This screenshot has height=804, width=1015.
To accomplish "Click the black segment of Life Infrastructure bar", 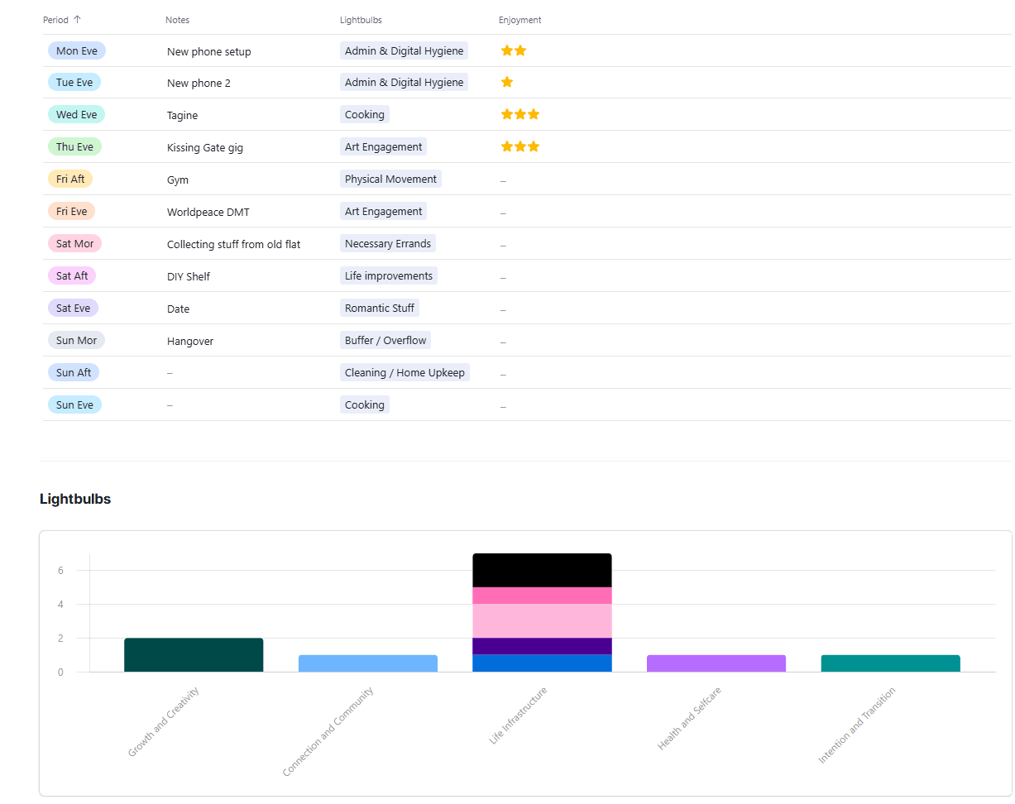I will pyautogui.click(x=542, y=570).
